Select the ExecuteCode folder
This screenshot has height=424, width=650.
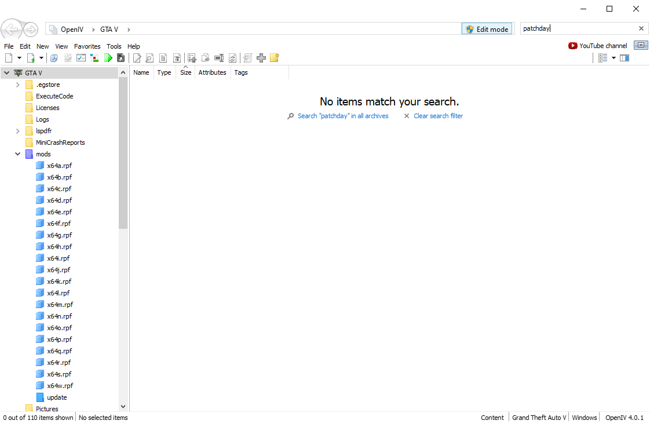click(x=54, y=96)
